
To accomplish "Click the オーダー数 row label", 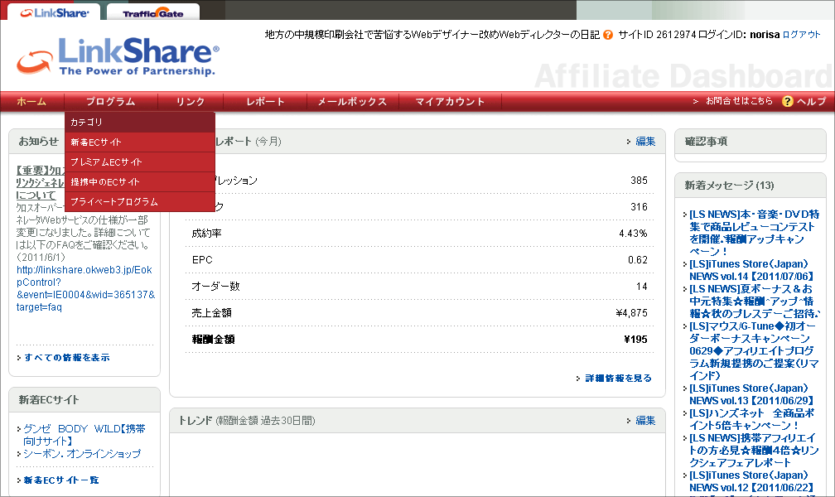I will click(x=215, y=287).
